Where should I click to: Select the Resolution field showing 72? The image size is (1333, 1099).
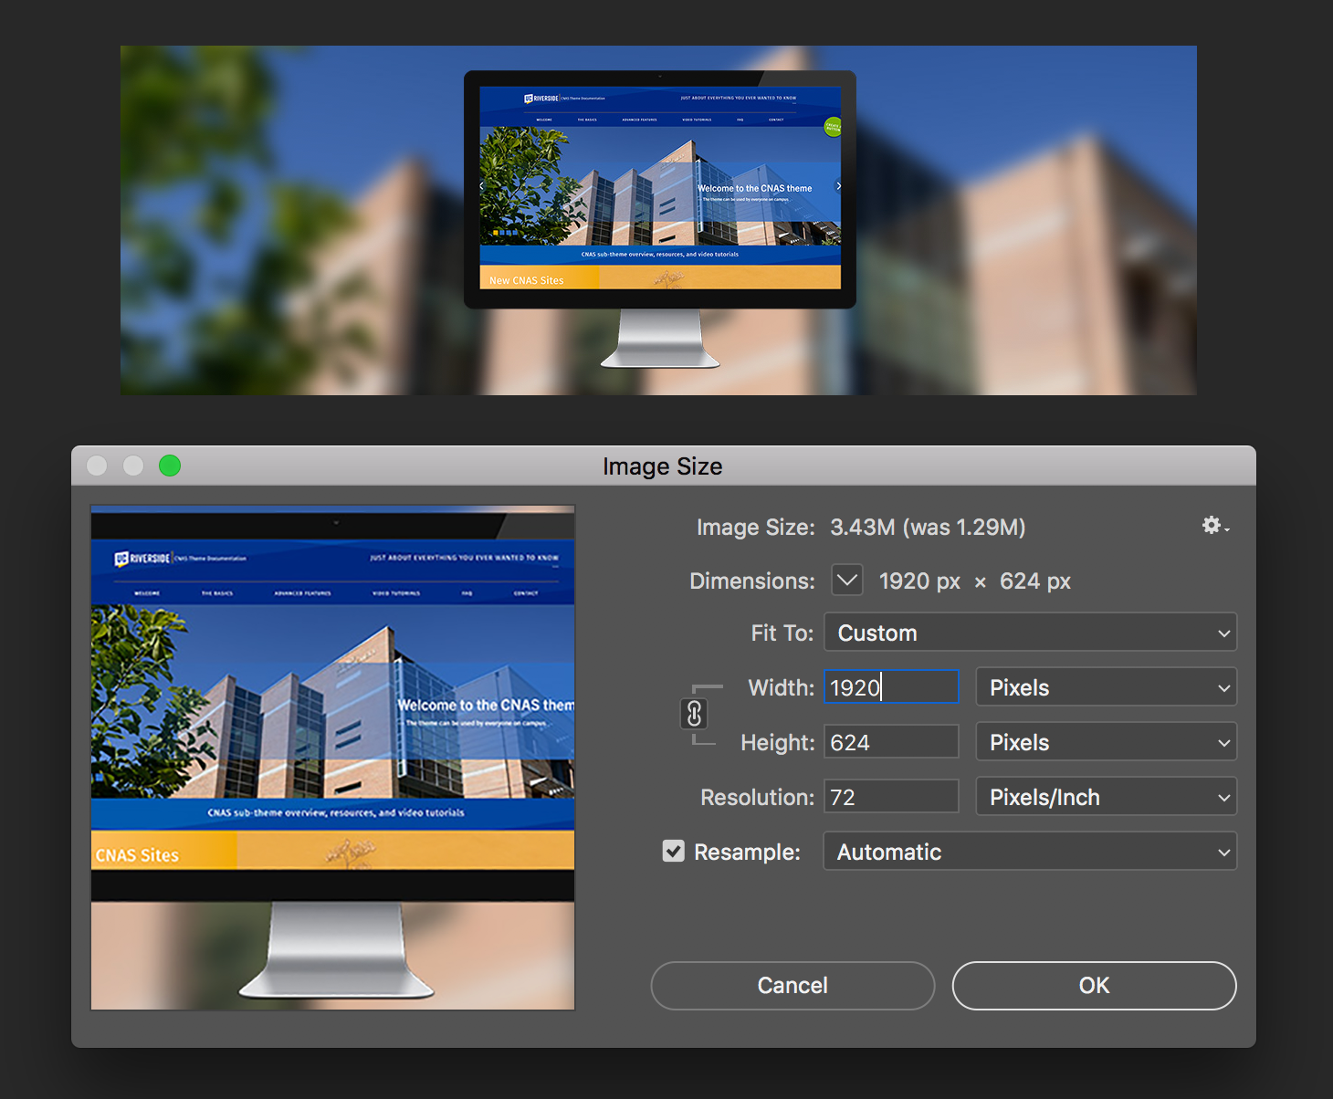point(891,797)
